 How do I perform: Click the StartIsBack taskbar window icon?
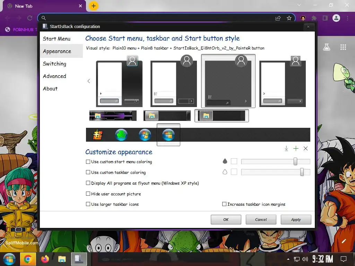pos(79,259)
